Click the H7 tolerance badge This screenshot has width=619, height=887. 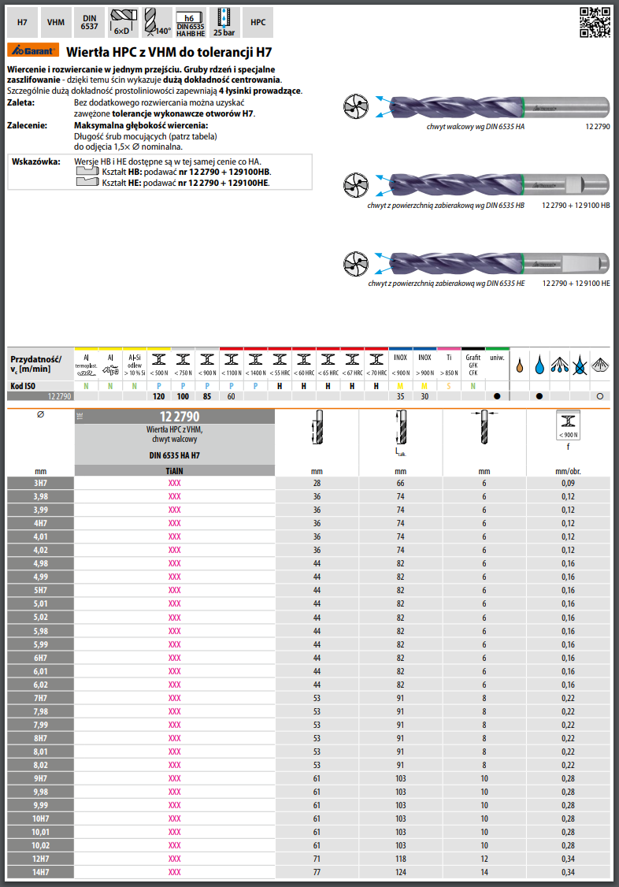point(22,23)
